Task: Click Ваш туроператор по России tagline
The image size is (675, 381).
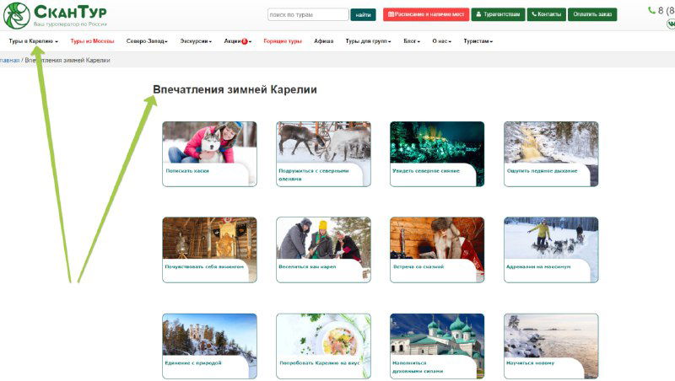Action: [70, 24]
